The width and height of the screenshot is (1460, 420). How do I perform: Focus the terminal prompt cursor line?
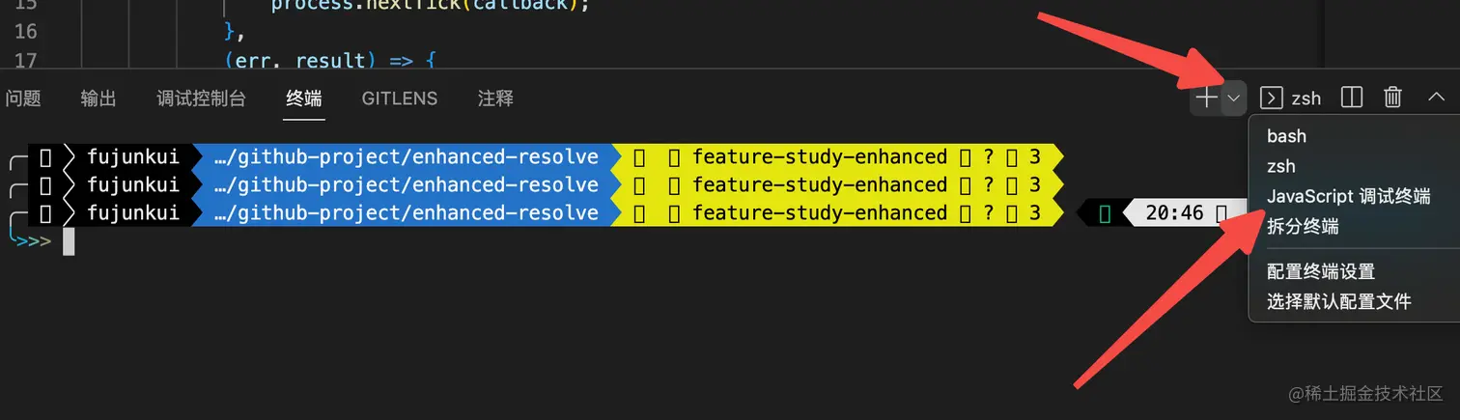pyautogui.click(x=69, y=241)
